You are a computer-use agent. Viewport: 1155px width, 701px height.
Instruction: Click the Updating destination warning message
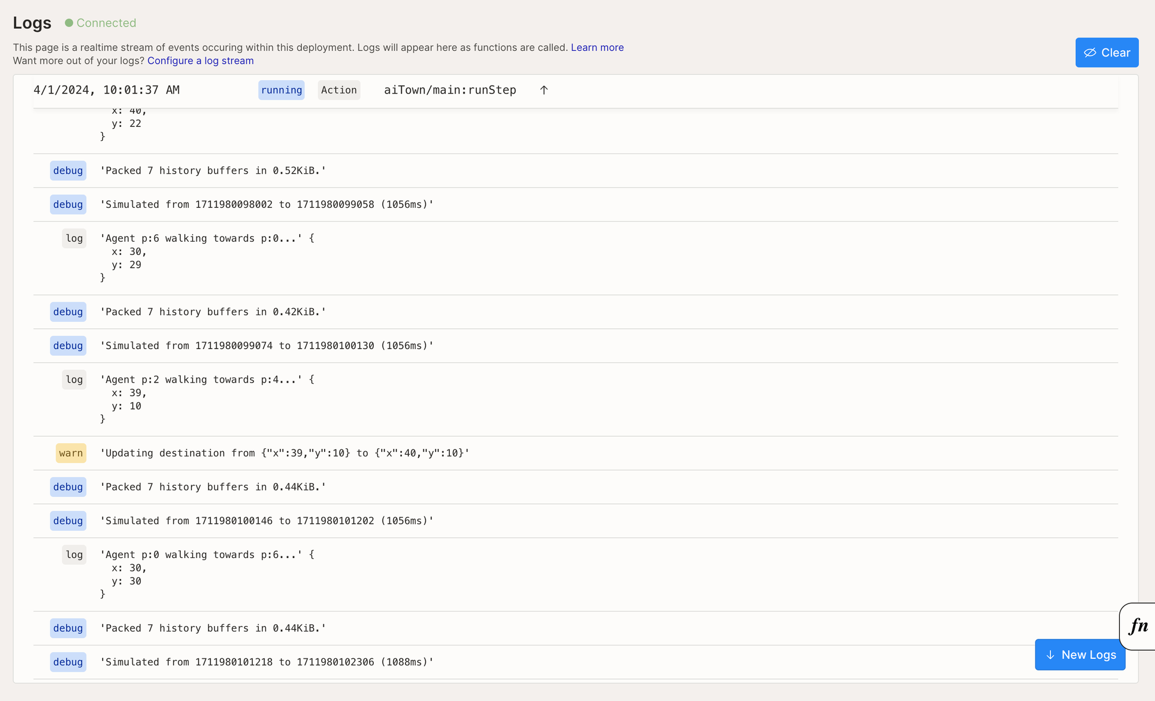(x=285, y=453)
